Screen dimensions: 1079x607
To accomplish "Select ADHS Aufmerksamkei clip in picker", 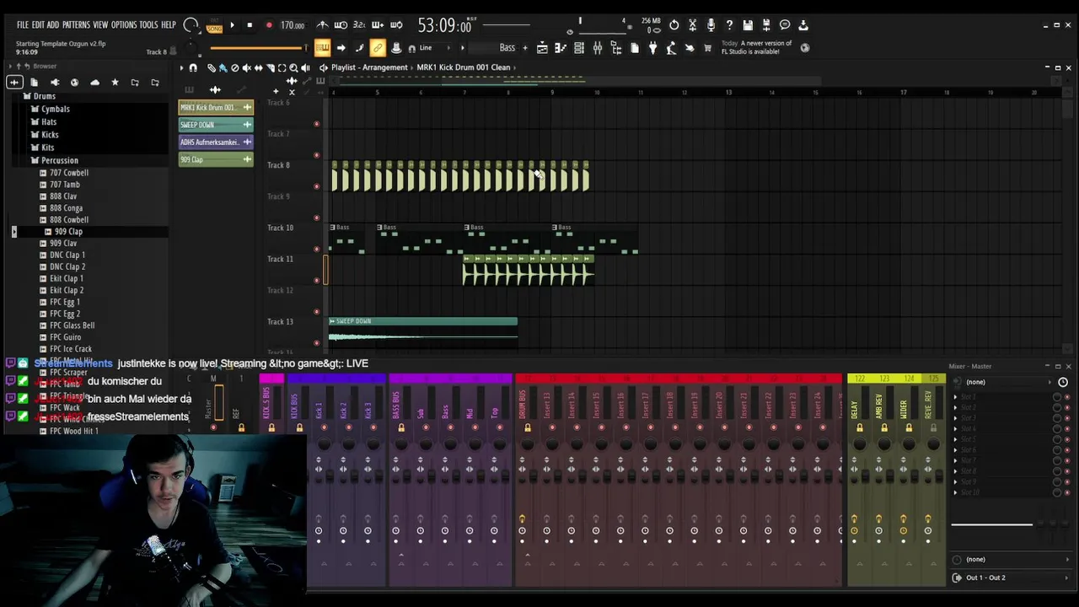I will click(216, 142).
